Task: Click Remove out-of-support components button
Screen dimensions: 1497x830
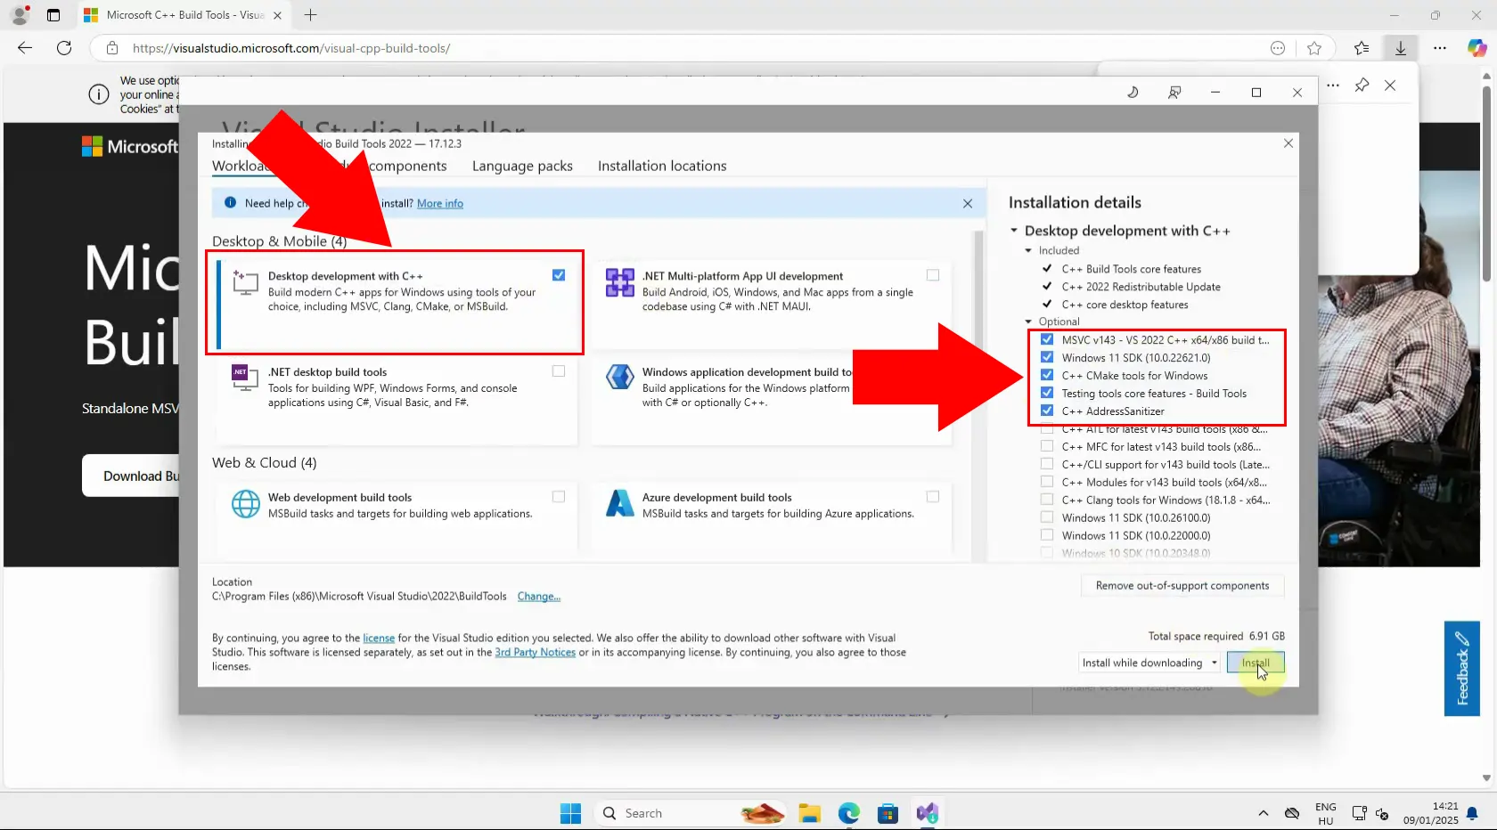Action: point(1182,586)
